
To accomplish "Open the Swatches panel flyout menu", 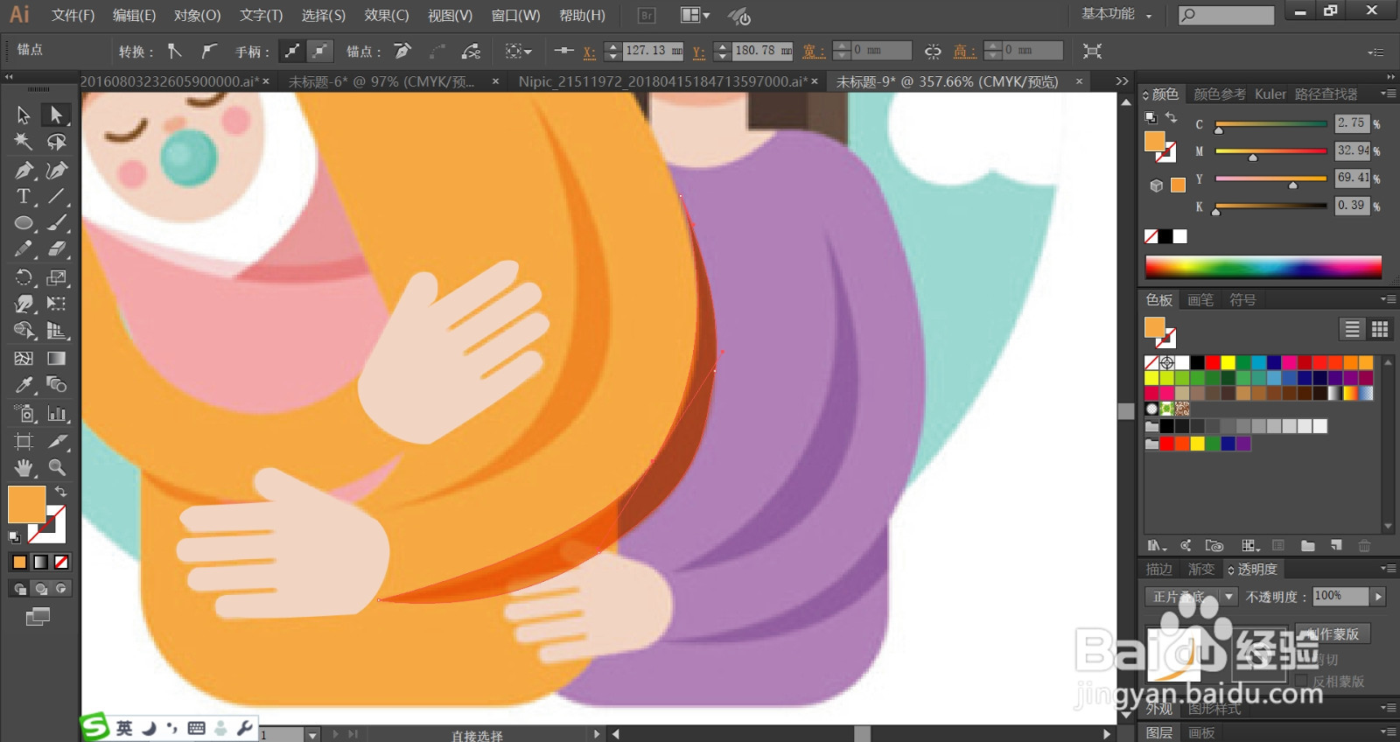I will 1387,299.
